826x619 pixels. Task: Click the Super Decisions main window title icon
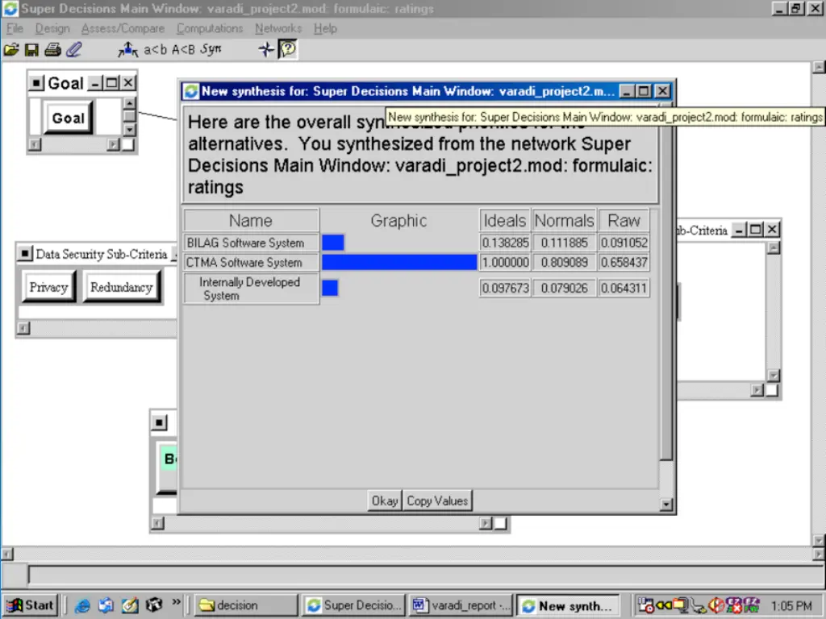[x=10, y=8]
